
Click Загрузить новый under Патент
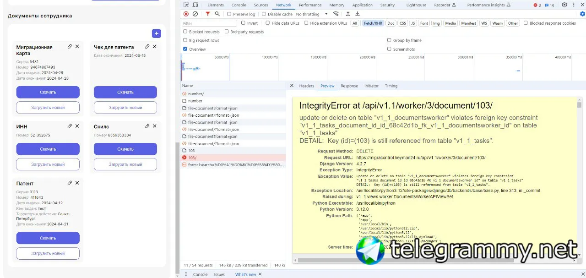(48, 253)
